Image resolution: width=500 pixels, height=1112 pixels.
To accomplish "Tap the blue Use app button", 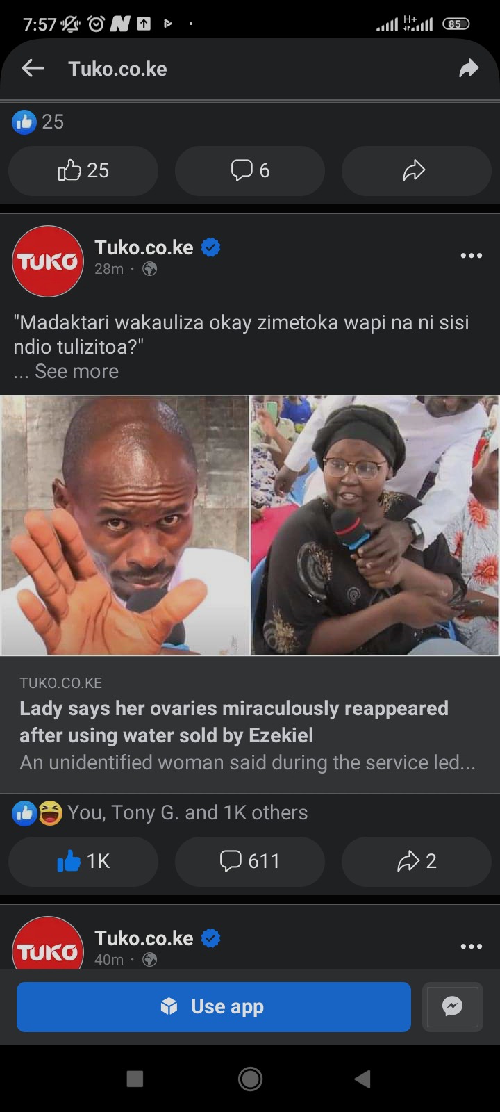I will (214, 1006).
